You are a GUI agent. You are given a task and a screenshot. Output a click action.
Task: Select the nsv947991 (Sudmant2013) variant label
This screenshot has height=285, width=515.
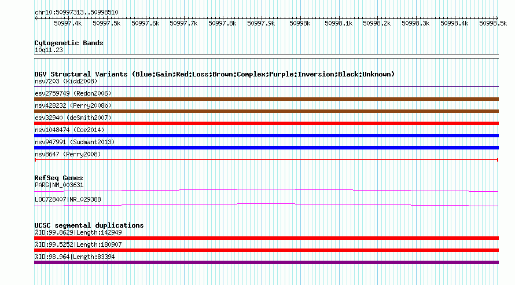(x=75, y=142)
